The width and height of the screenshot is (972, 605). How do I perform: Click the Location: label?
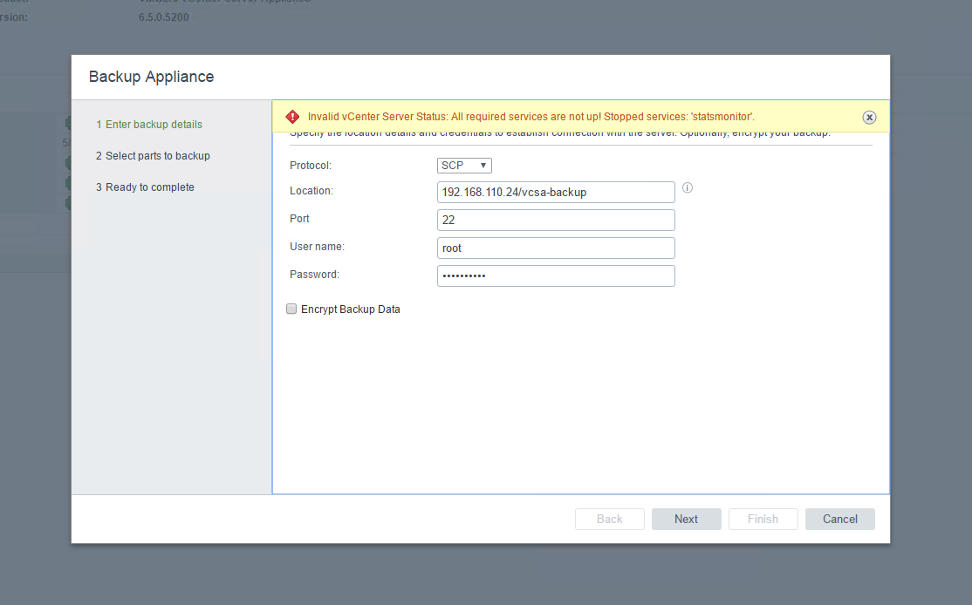point(311,191)
